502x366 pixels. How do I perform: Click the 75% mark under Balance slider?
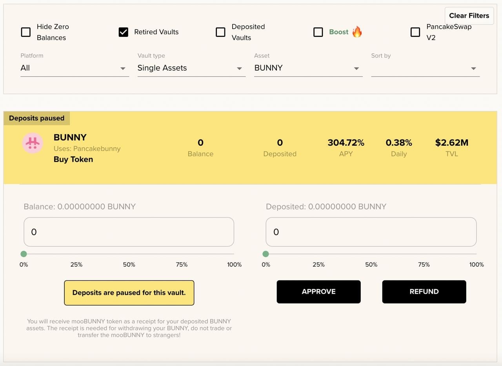(182, 265)
